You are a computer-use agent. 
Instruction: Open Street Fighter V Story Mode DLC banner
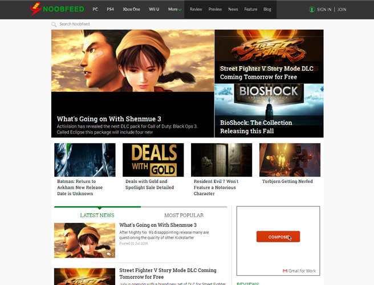(269, 56)
